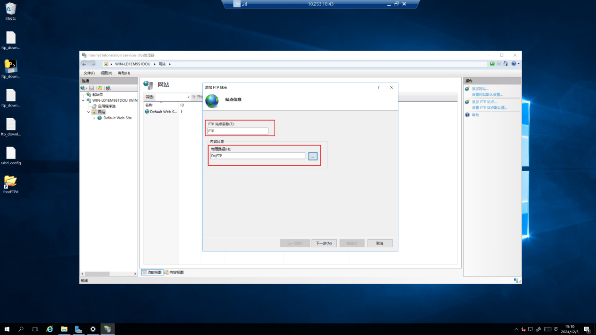Viewport: 596px width, 335px height.
Task: Collapse the WIN-LD1EM9S1DOU server node
Action: pos(83,100)
